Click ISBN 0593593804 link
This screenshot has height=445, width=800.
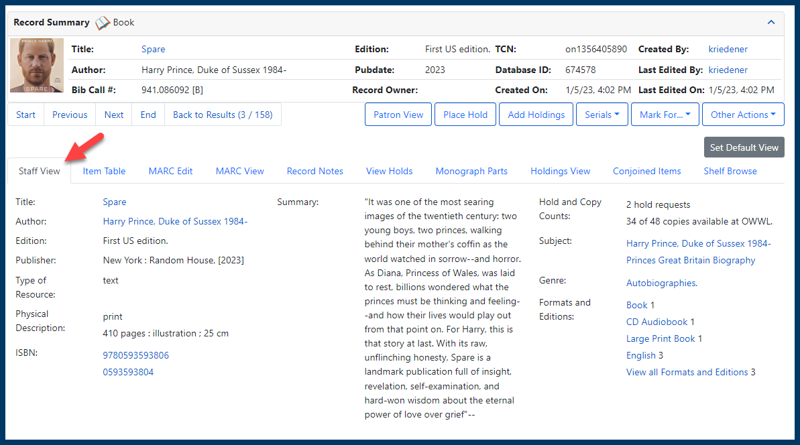point(128,372)
